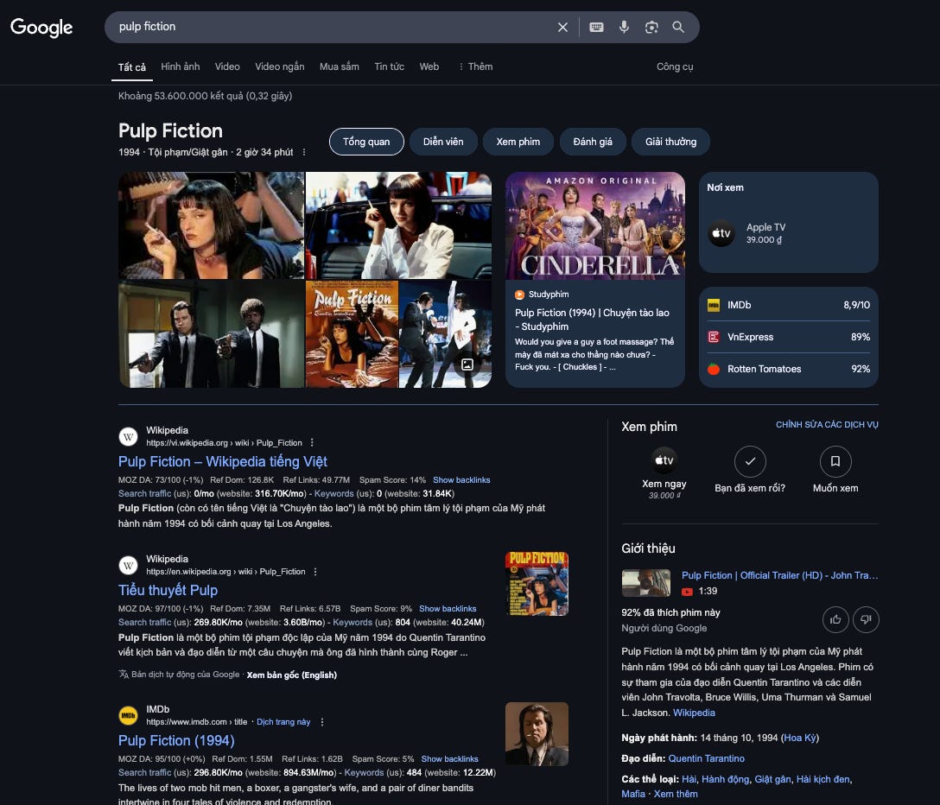Search by image with camera lens icon

pyautogui.click(x=651, y=27)
